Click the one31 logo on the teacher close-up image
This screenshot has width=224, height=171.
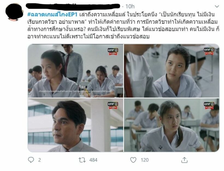point(113,105)
